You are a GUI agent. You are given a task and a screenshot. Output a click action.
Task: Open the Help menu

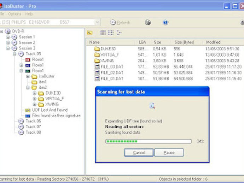[29, 14]
